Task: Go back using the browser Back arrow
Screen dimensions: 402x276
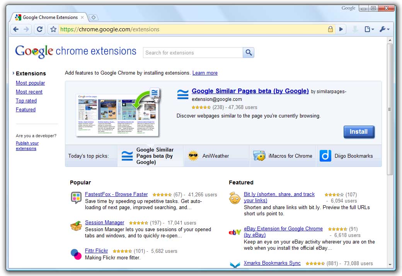Action: [x=16, y=29]
